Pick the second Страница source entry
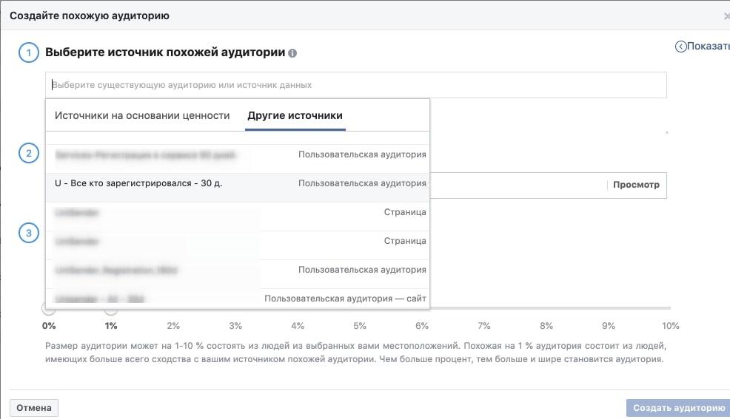 point(238,241)
